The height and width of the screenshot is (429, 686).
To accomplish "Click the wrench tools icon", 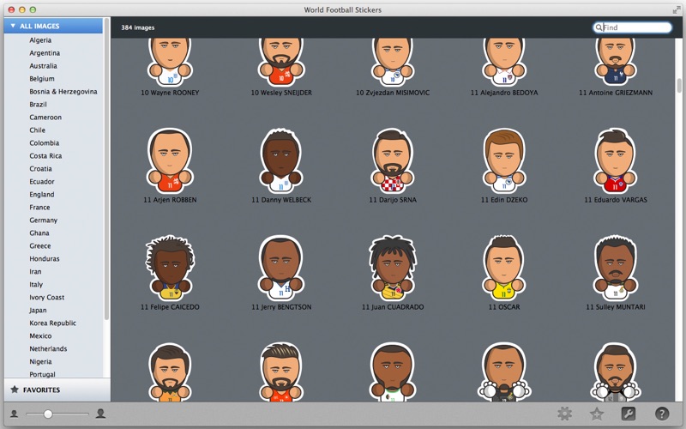I will pyautogui.click(x=629, y=414).
